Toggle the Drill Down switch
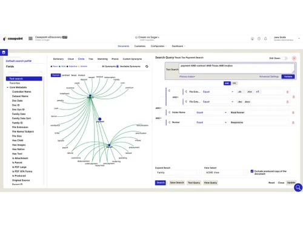This screenshot has height=227, width=303. pyautogui.click(x=285, y=58)
